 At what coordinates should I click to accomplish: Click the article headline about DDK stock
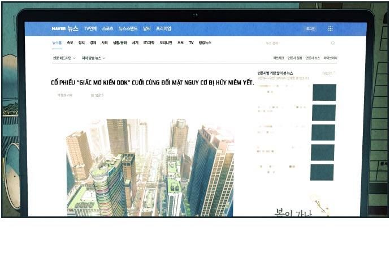click(152, 83)
